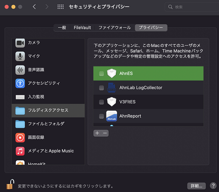Select the 画面収録 list entry
The width and height of the screenshot is (219, 192).
click(48, 138)
